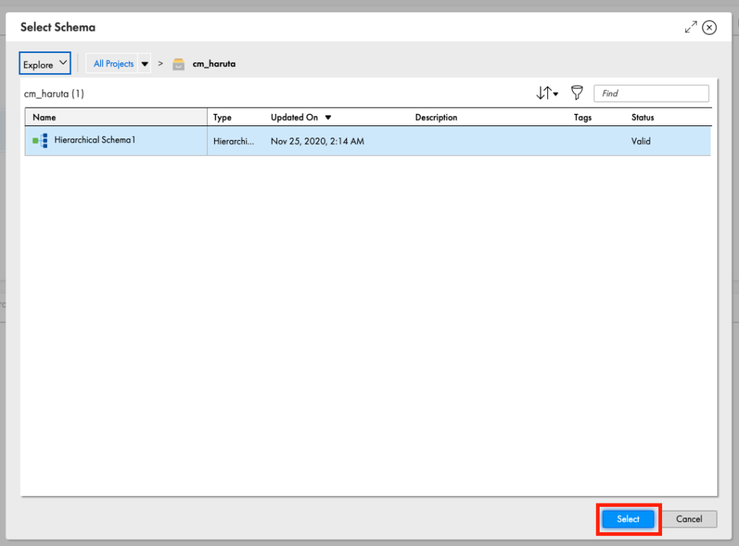The width and height of the screenshot is (739, 546).
Task: Click the 'cm_haruta (1)' count label
Action: coord(54,94)
